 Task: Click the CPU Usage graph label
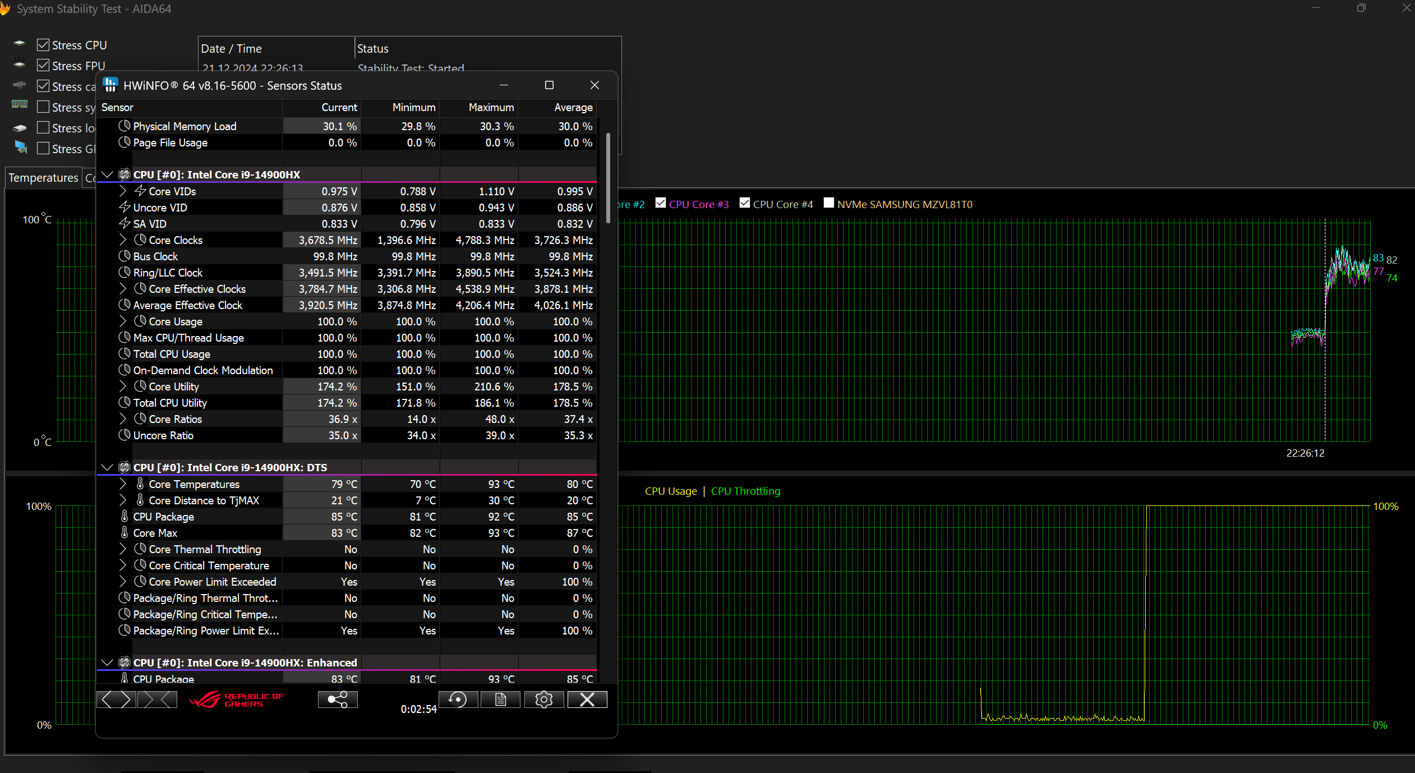[x=671, y=491]
